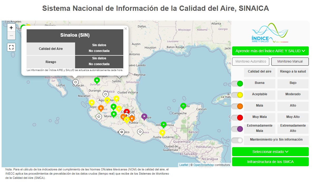The height and width of the screenshot is (182, 313).
Task: Click the green marker near Villahermosa
Action: point(164,124)
